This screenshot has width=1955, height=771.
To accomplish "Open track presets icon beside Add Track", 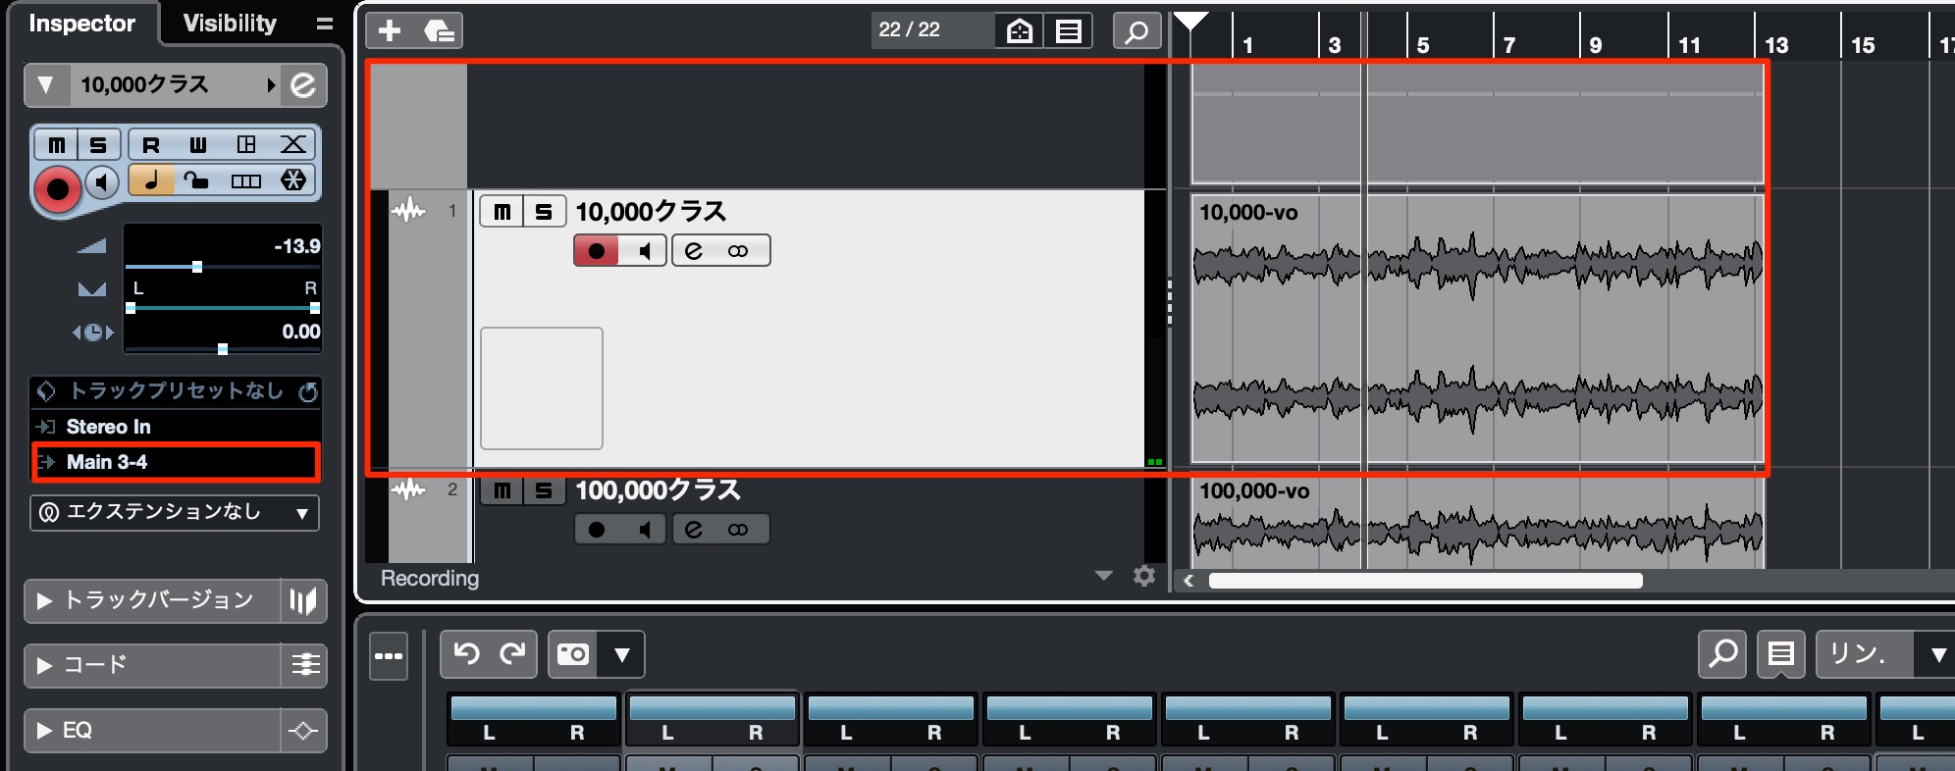I will coord(438,30).
